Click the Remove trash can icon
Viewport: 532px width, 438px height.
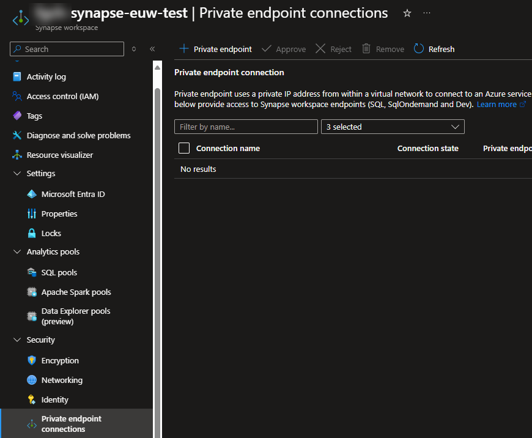pyautogui.click(x=366, y=48)
